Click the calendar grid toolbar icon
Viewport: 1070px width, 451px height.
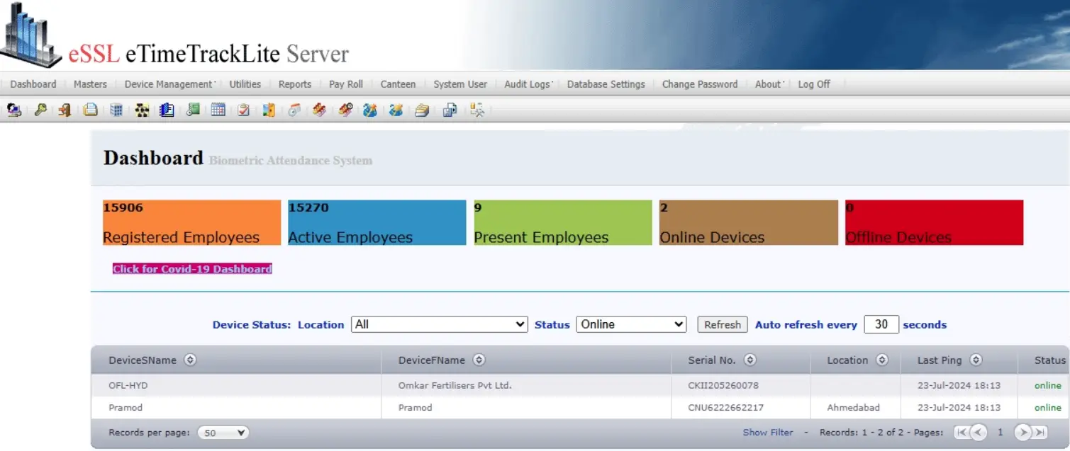coord(218,110)
